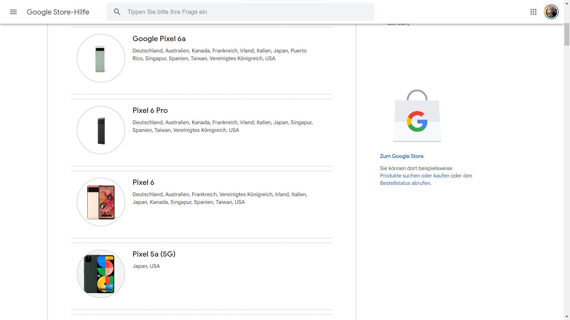
Task: Click the search magnifier icon
Action: [117, 12]
